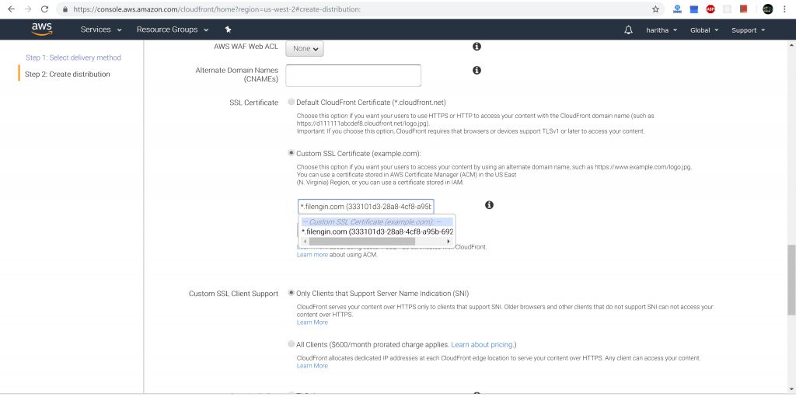Open the notifications bell
The height and width of the screenshot is (397, 796).
coord(628,30)
